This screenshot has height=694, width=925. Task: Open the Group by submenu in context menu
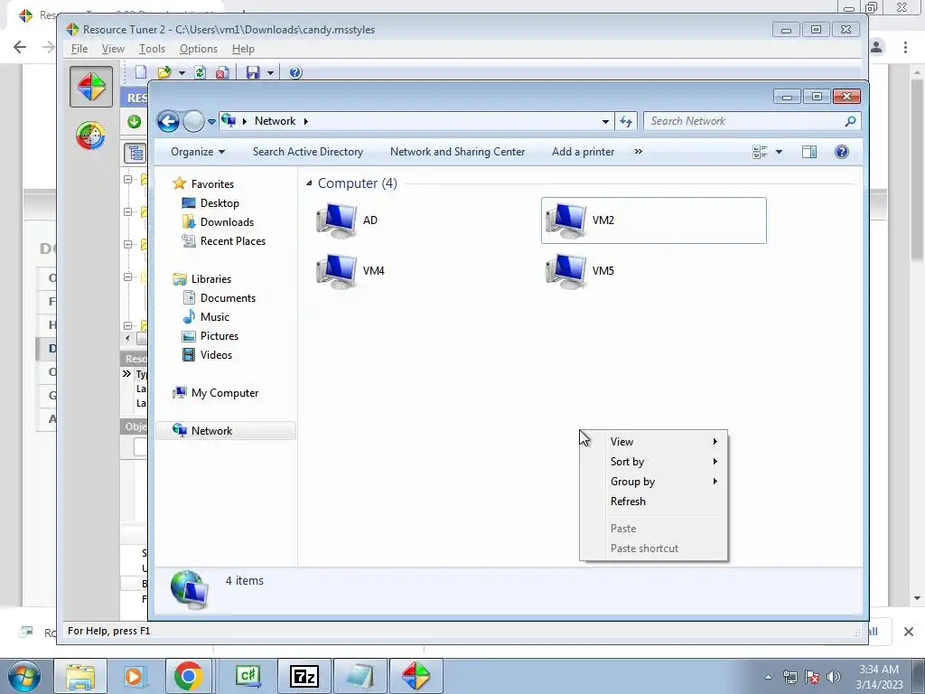tap(654, 482)
